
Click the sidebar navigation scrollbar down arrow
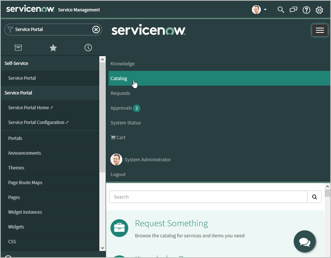tap(103, 248)
